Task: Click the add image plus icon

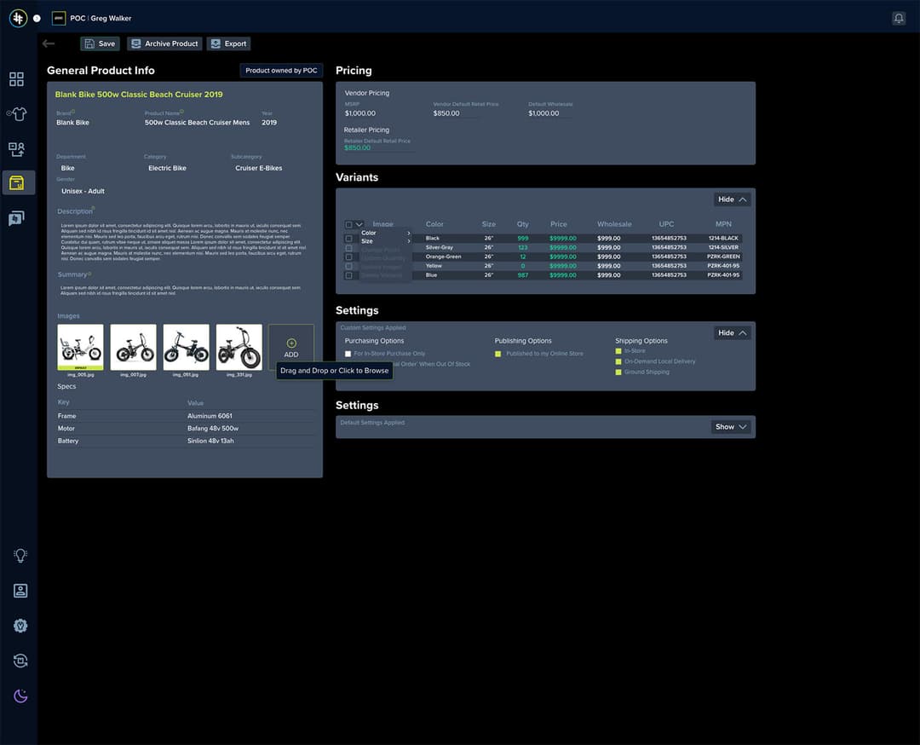Action: pos(291,344)
